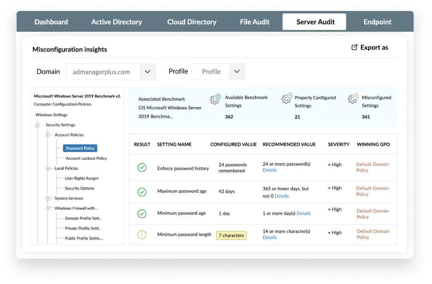The height and width of the screenshot is (284, 432).
Task: Click the properly configured count 21
Action: click(x=297, y=117)
